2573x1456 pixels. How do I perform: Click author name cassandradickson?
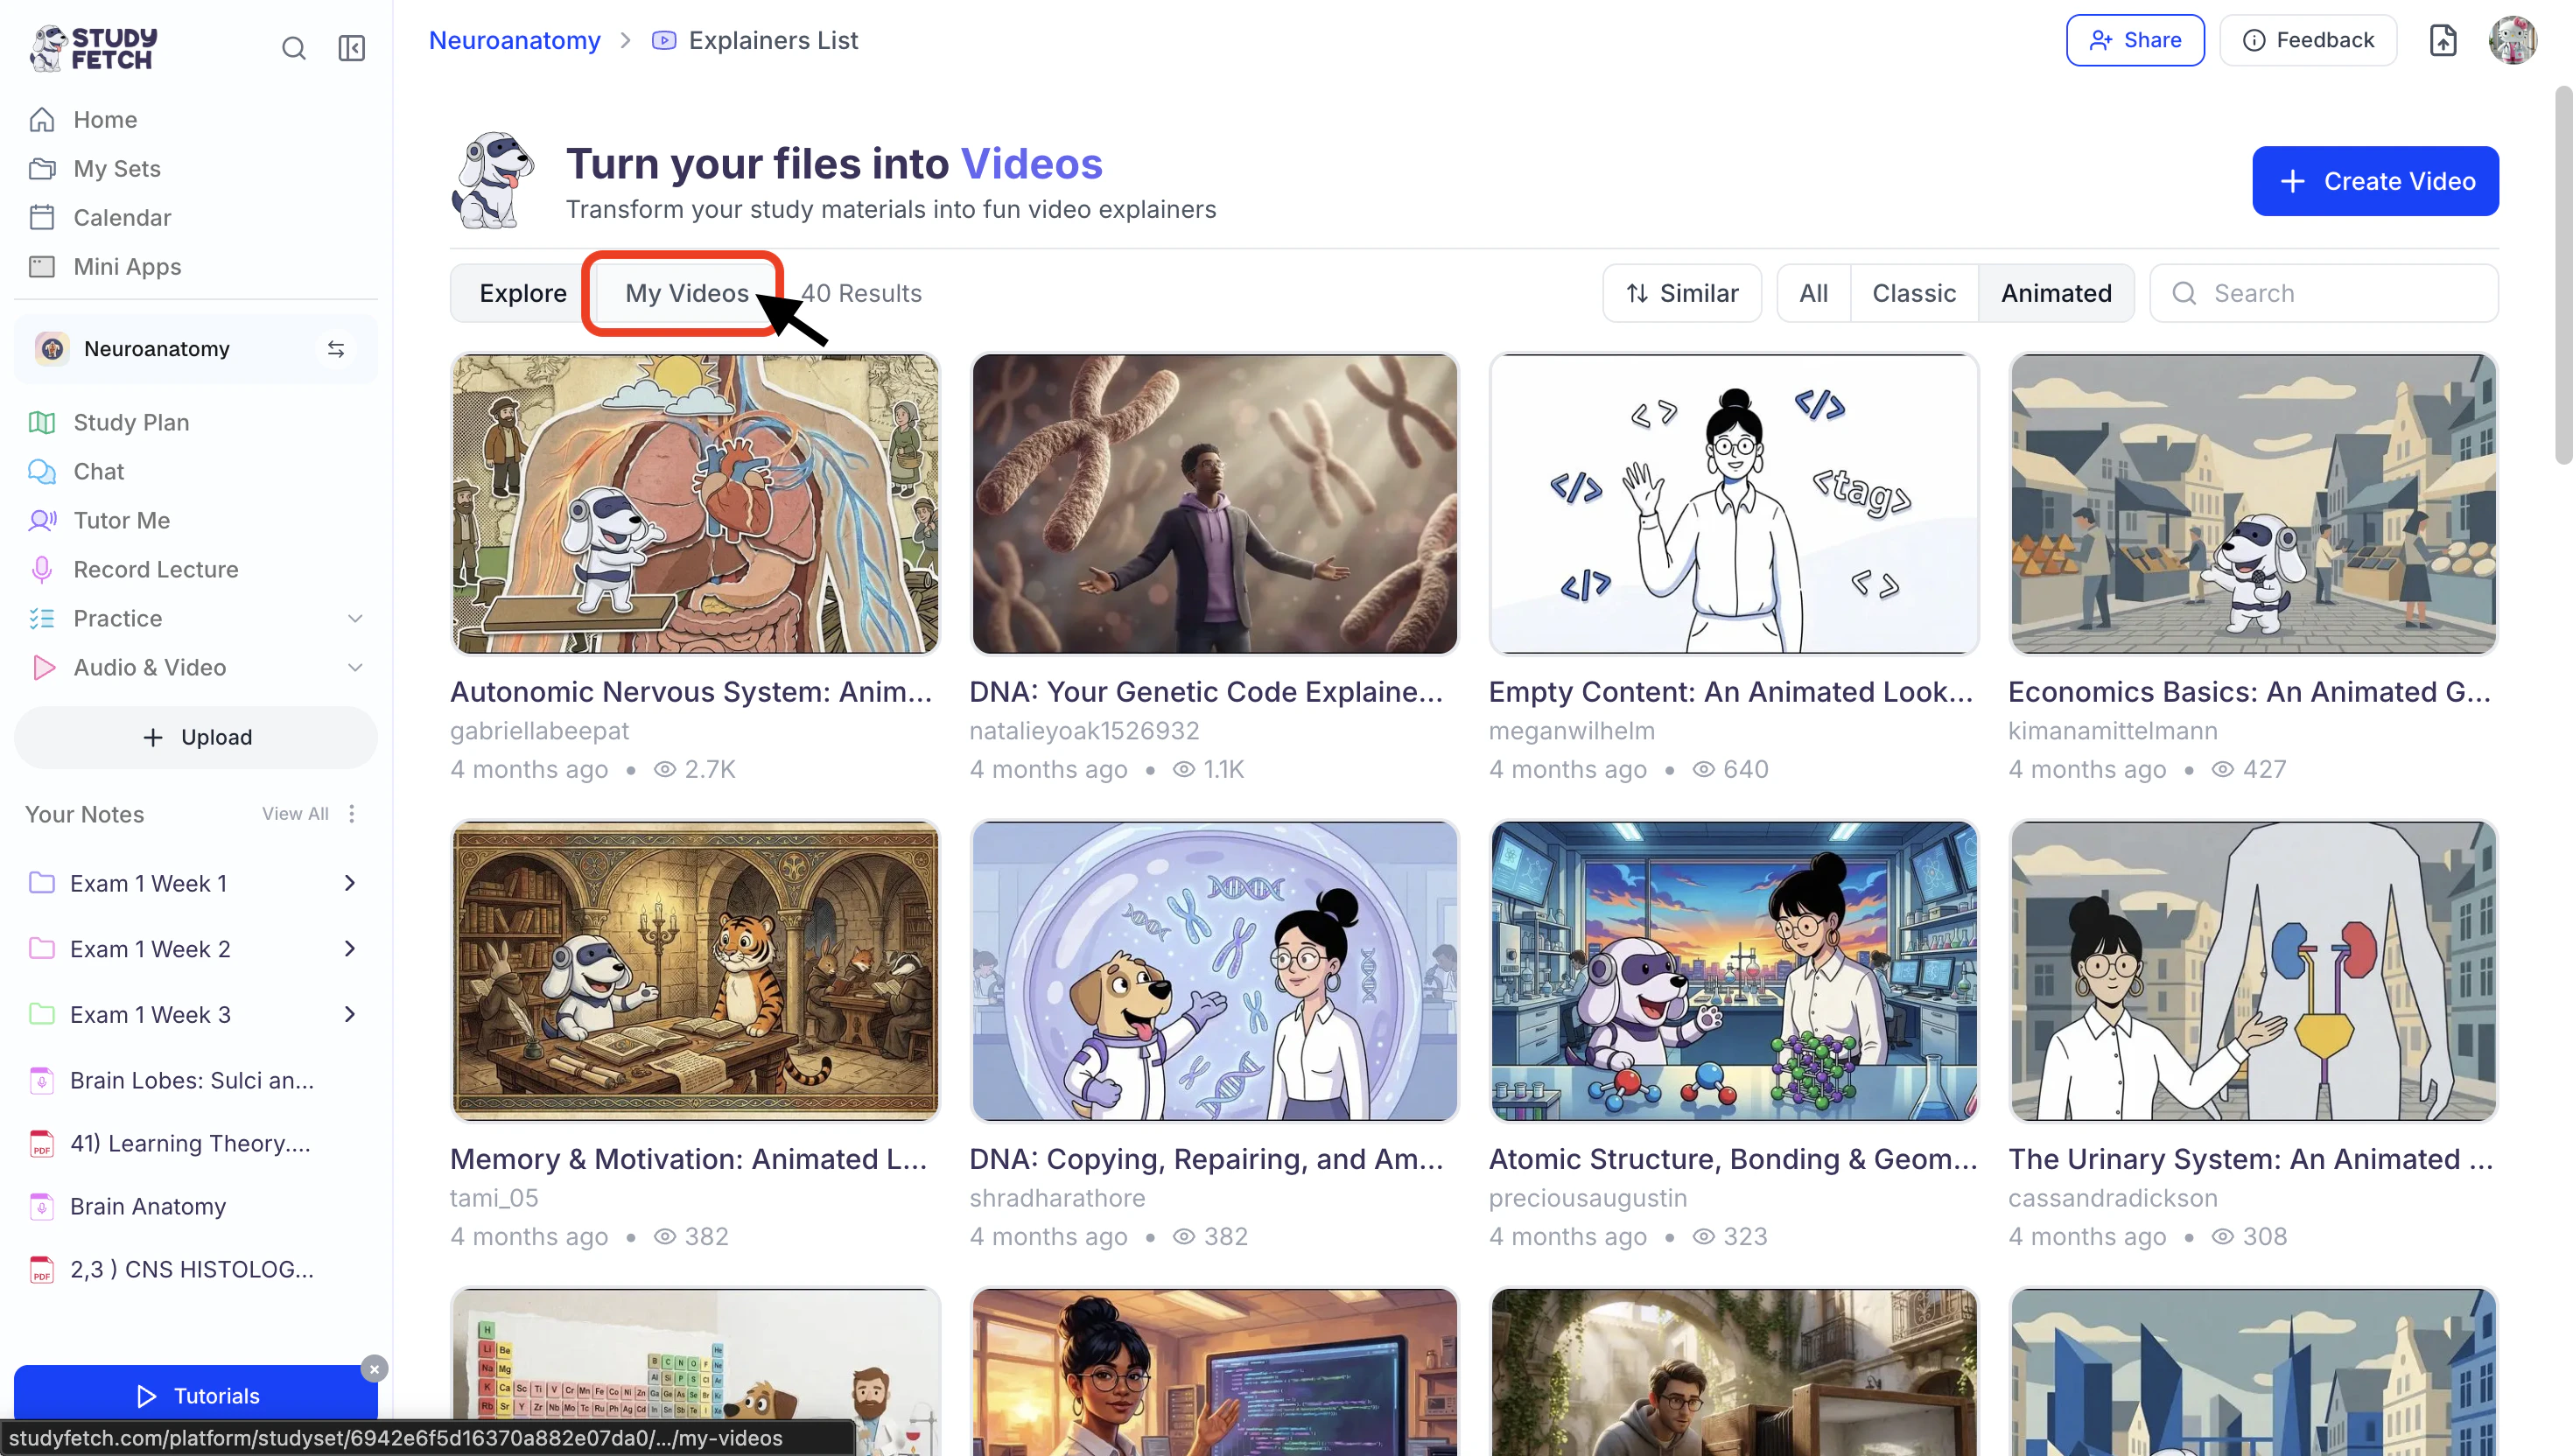pyautogui.click(x=2112, y=1199)
